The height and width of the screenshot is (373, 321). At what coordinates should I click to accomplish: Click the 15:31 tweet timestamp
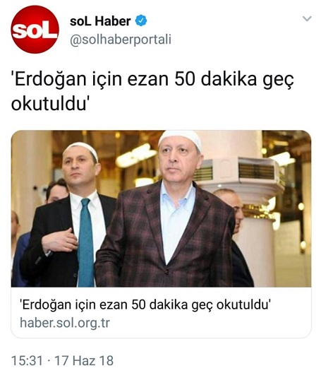pos(27,360)
